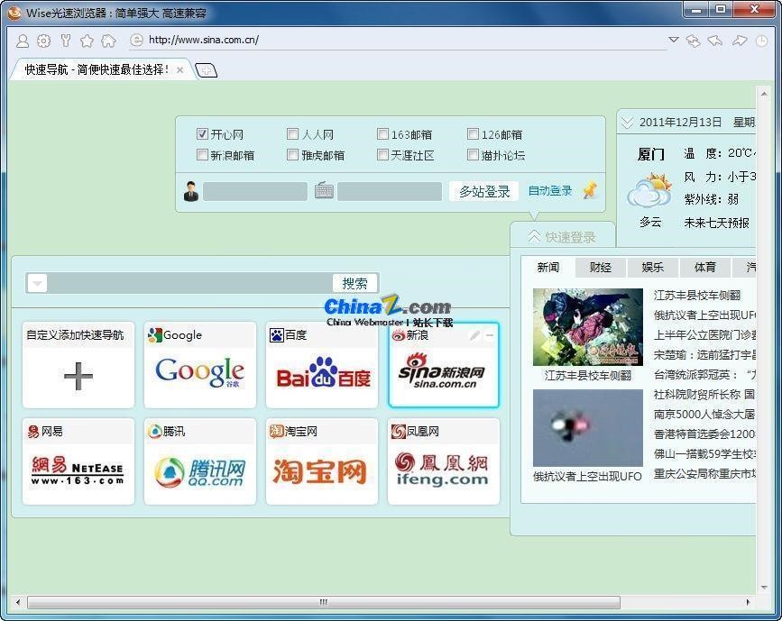
Task: Edit the 新浪 tile with pencil icon
Action: pos(474,335)
